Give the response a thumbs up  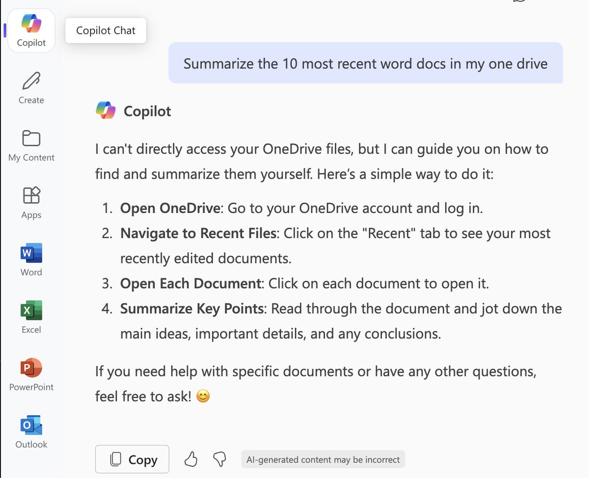click(x=191, y=459)
